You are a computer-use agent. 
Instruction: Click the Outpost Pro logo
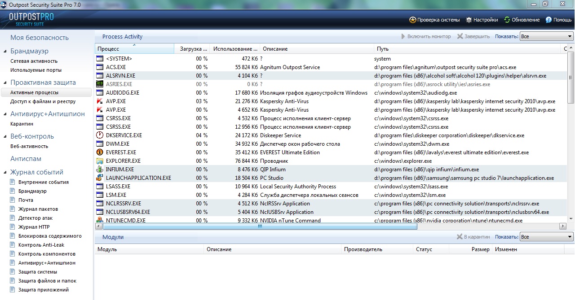click(31, 19)
